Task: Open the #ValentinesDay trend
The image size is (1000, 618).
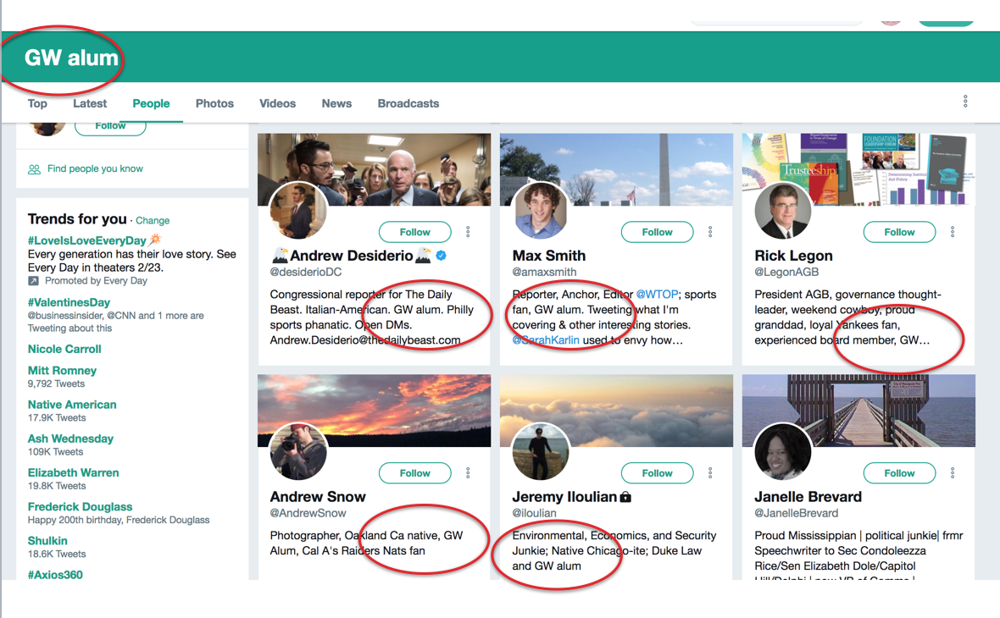Action: click(x=69, y=302)
